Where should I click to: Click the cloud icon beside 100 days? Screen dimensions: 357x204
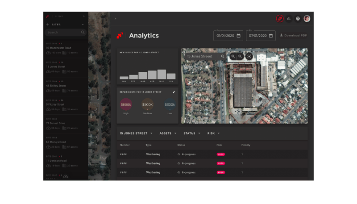[48, 53]
